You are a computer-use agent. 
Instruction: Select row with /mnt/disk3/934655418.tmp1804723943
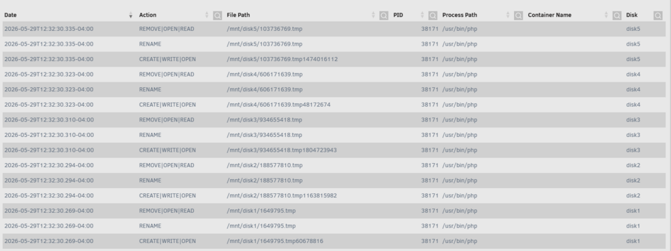pos(333,150)
